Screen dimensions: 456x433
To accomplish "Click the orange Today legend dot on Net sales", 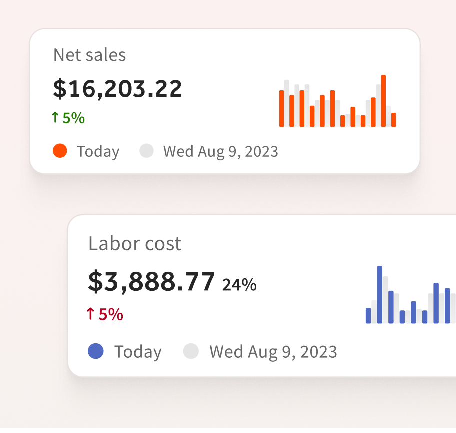I will pos(59,151).
